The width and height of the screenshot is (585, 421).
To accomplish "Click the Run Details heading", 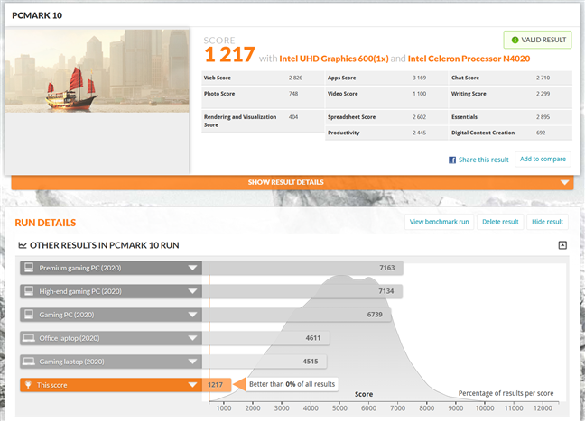I will coord(45,223).
